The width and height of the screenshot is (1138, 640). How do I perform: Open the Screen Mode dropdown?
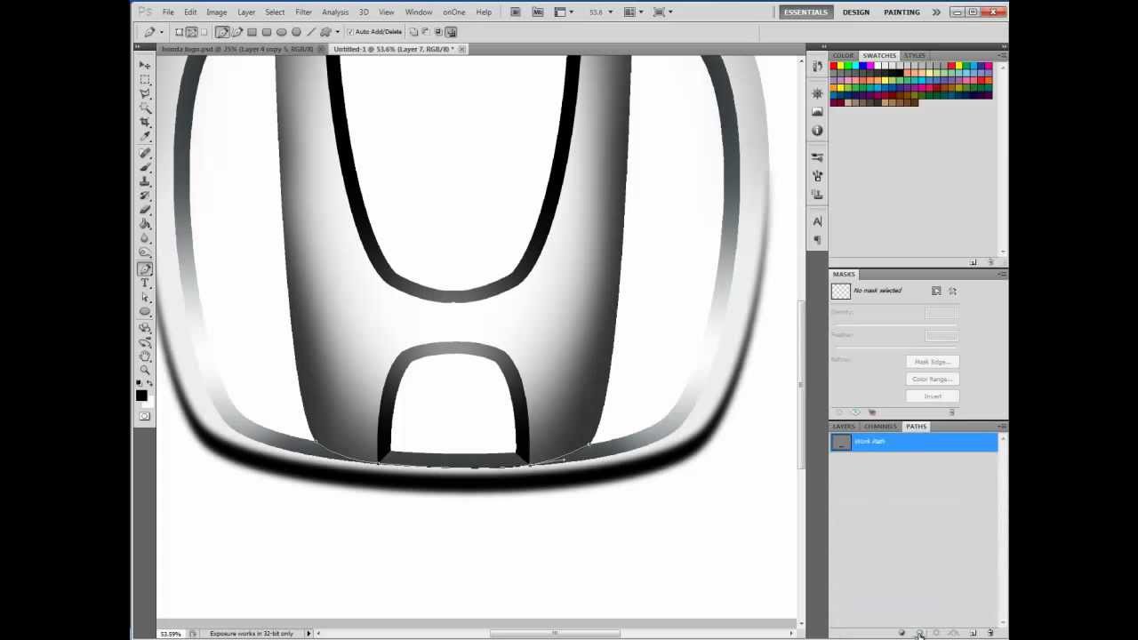pos(662,12)
